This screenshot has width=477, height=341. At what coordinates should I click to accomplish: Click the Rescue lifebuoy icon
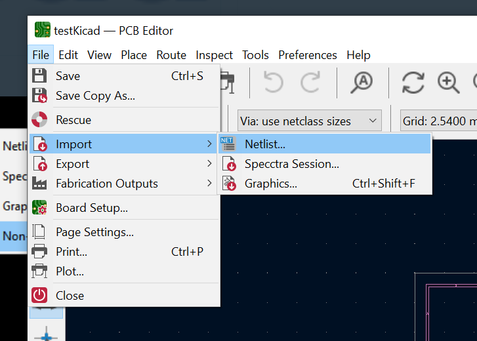(x=39, y=119)
